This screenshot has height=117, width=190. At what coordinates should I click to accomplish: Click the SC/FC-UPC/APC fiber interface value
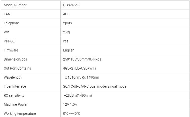click(94, 86)
